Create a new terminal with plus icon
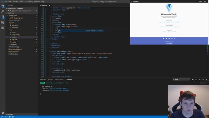209x118 pixels. pos(193,79)
